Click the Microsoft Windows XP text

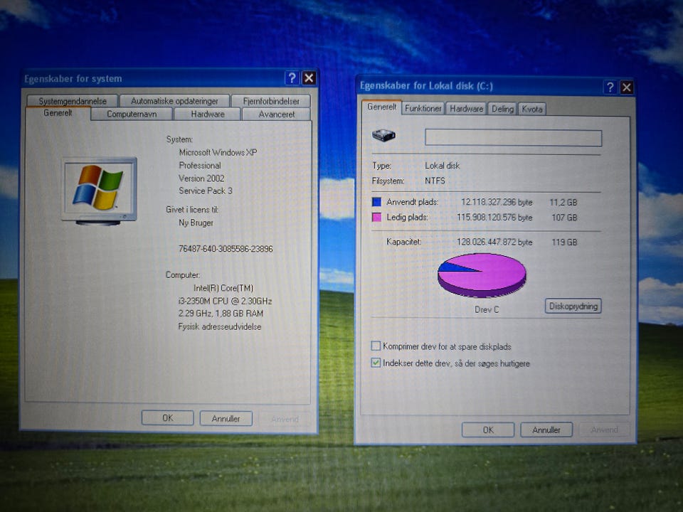[x=218, y=152]
